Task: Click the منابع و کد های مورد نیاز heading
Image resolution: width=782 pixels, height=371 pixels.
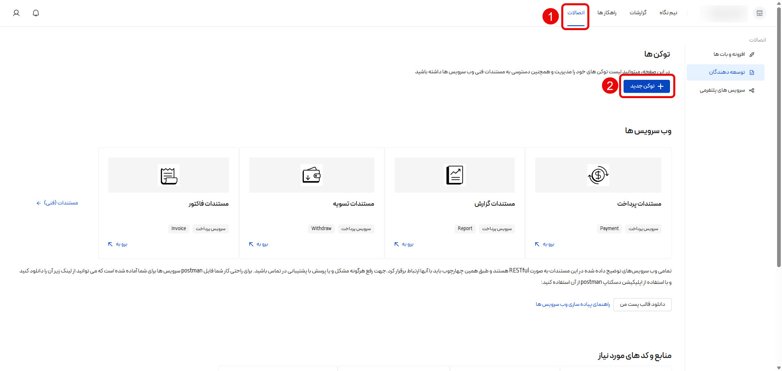Action: click(x=635, y=356)
